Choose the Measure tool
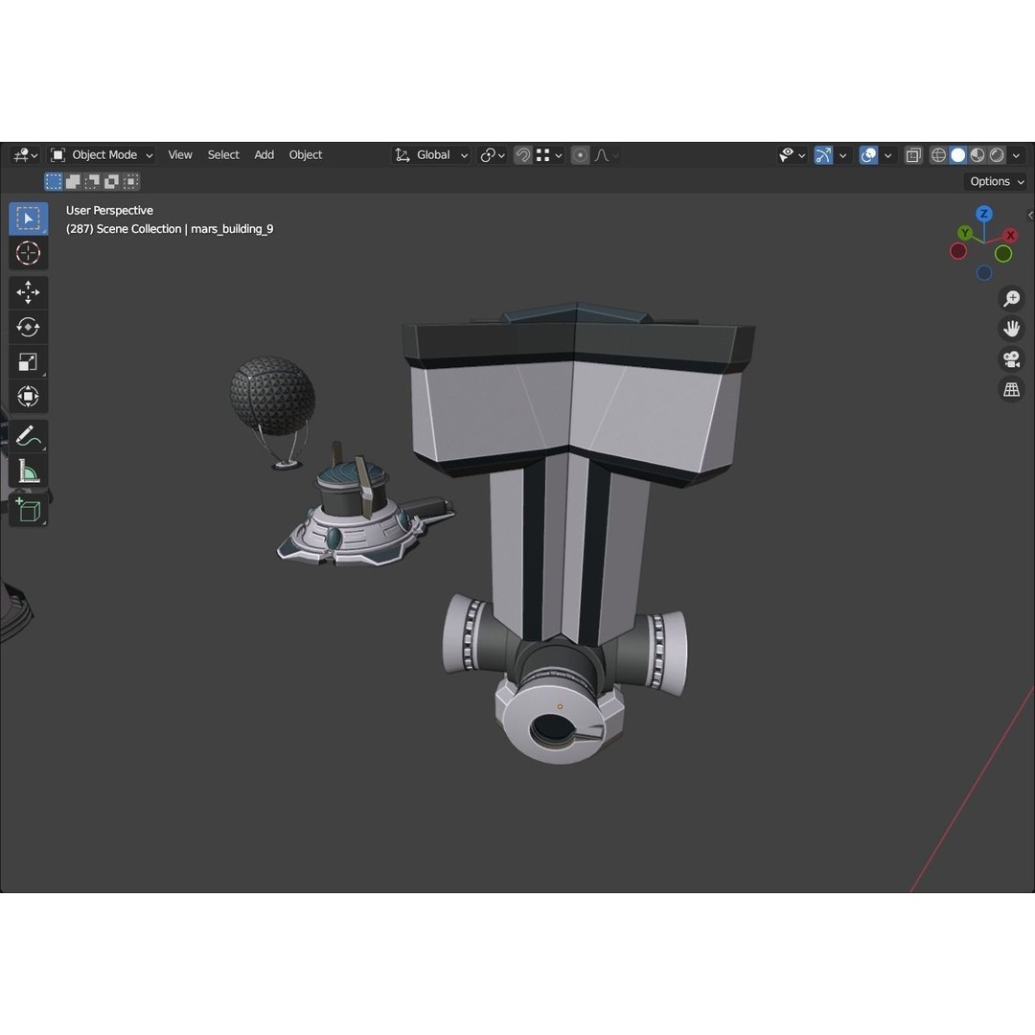 (x=28, y=471)
